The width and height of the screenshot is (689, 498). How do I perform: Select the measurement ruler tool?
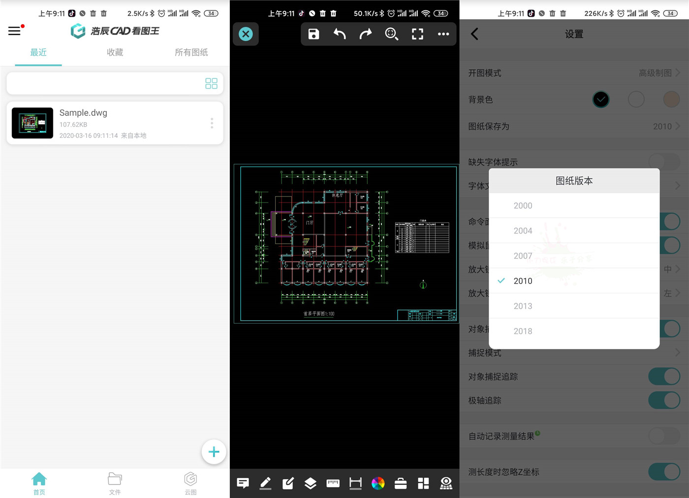333,483
